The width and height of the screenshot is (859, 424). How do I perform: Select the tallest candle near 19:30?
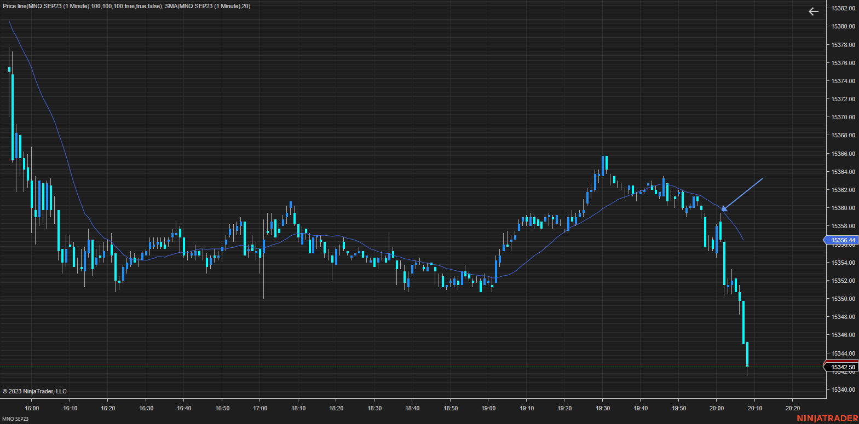click(603, 164)
